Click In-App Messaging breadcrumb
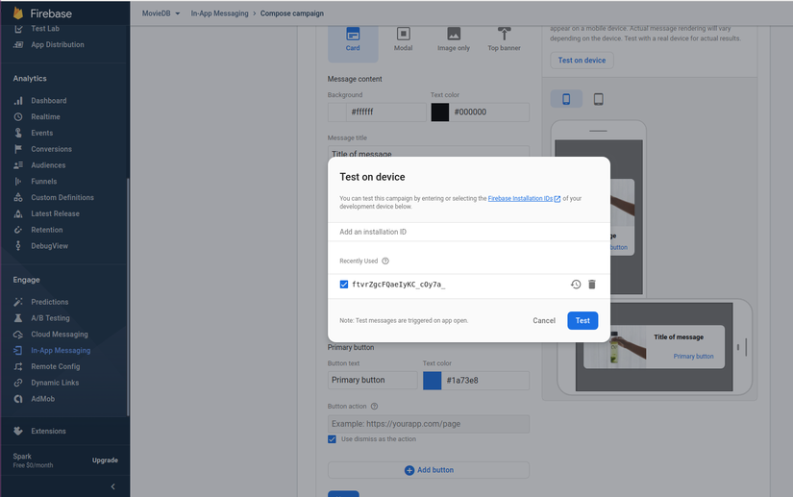Screen dimensions: 793x497 (219, 13)
